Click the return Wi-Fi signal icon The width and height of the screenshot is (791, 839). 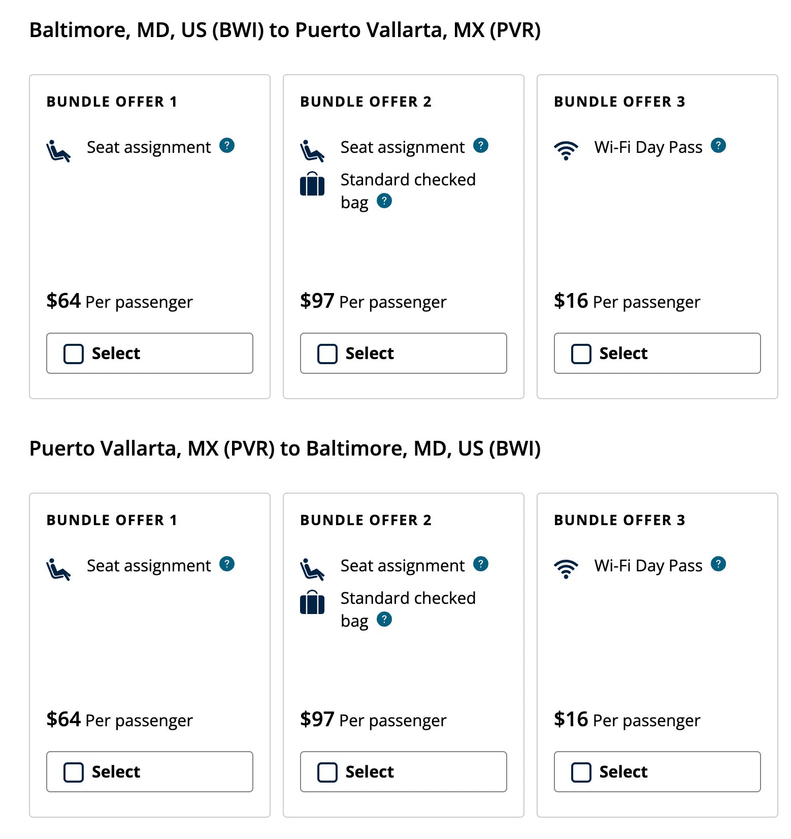click(566, 569)
